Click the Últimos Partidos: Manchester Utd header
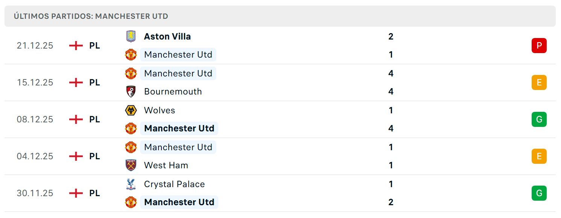This screenshot has height=218, width=561. pyautogui.click(x=91, y=16)
